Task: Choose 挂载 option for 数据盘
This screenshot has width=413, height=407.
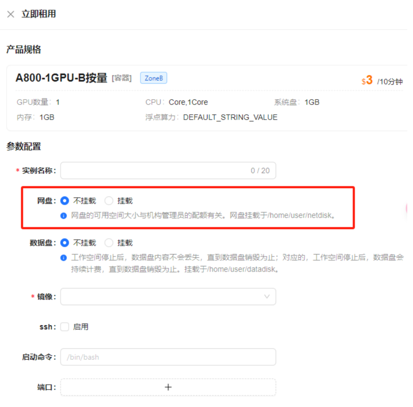Action: [109, 243]
